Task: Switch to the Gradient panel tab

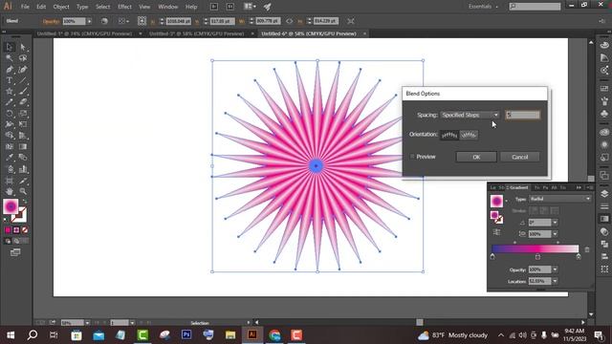Action: pos(518,187)
